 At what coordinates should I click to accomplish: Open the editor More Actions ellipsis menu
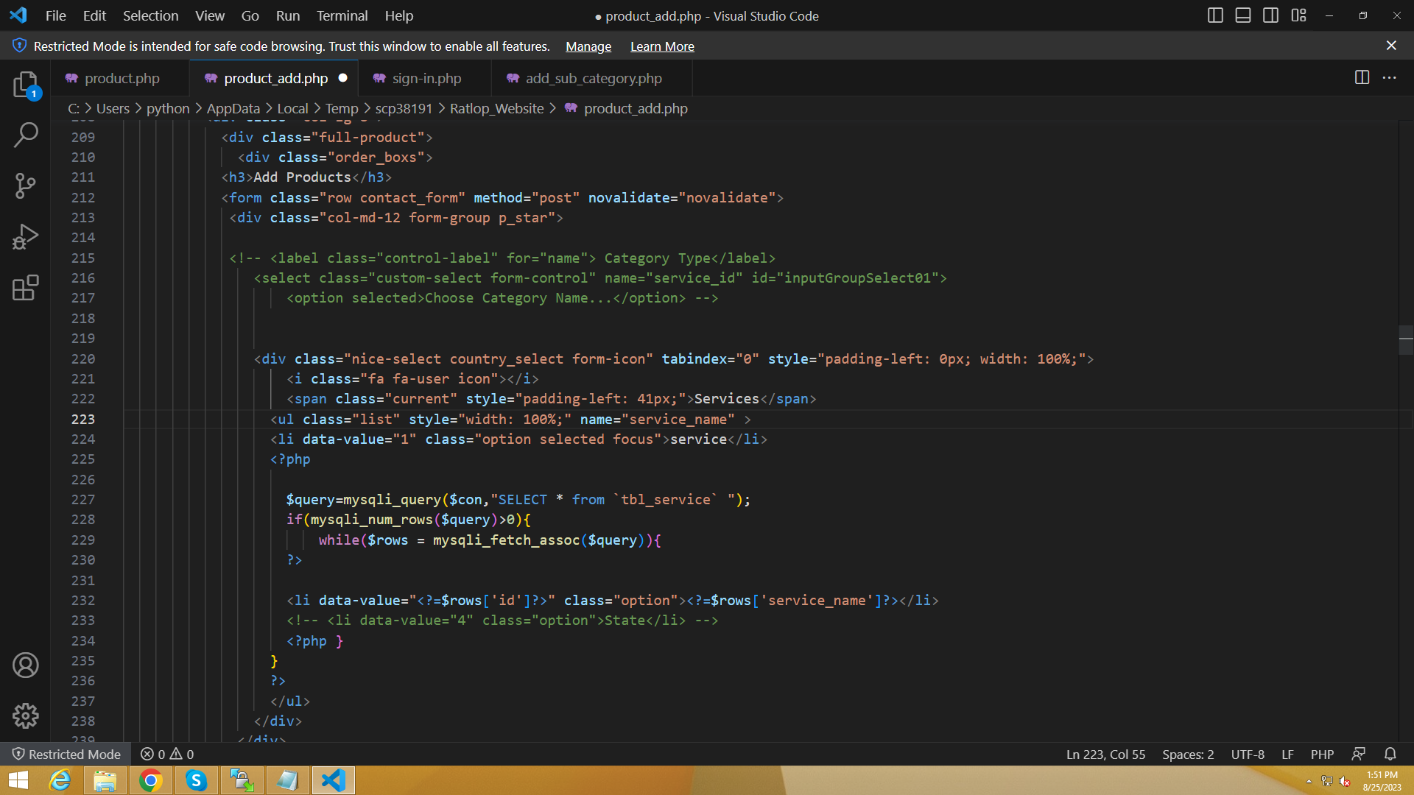[1390, 78]
